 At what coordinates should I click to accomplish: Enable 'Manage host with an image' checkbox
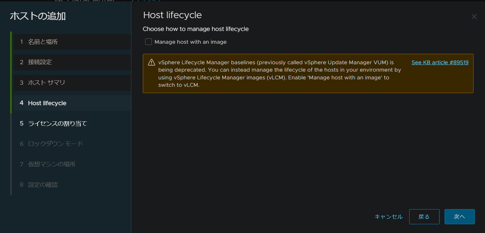(x=149, y=42)
